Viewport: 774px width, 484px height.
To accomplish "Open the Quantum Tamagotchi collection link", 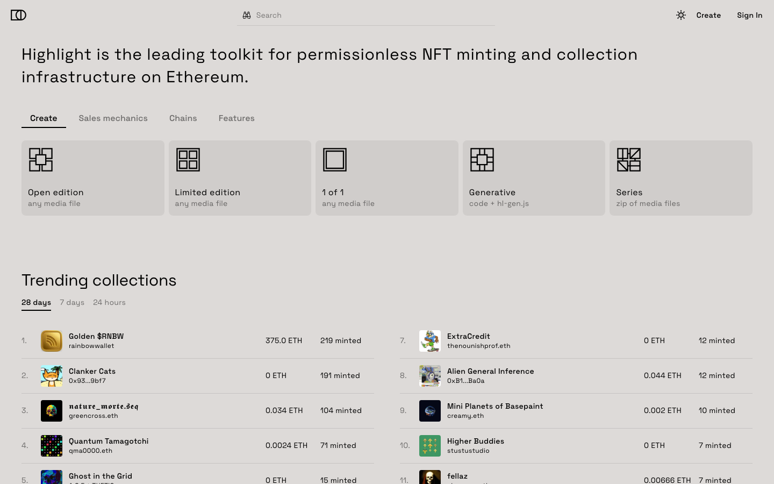I will 109,441.
